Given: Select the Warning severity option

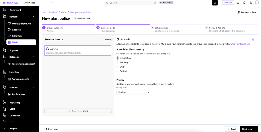Looking at the screenshot, I should [x=118, y=63].
